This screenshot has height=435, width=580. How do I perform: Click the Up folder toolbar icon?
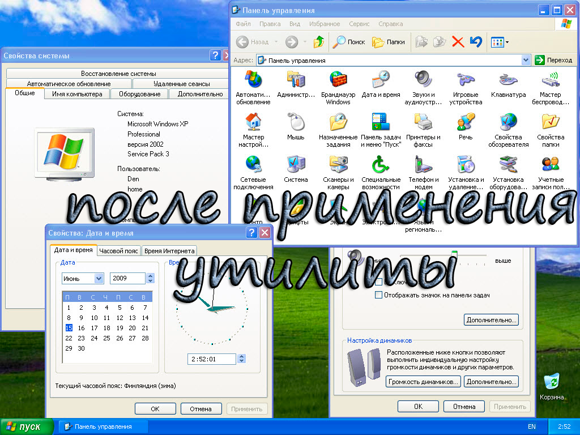pos(319,42)
